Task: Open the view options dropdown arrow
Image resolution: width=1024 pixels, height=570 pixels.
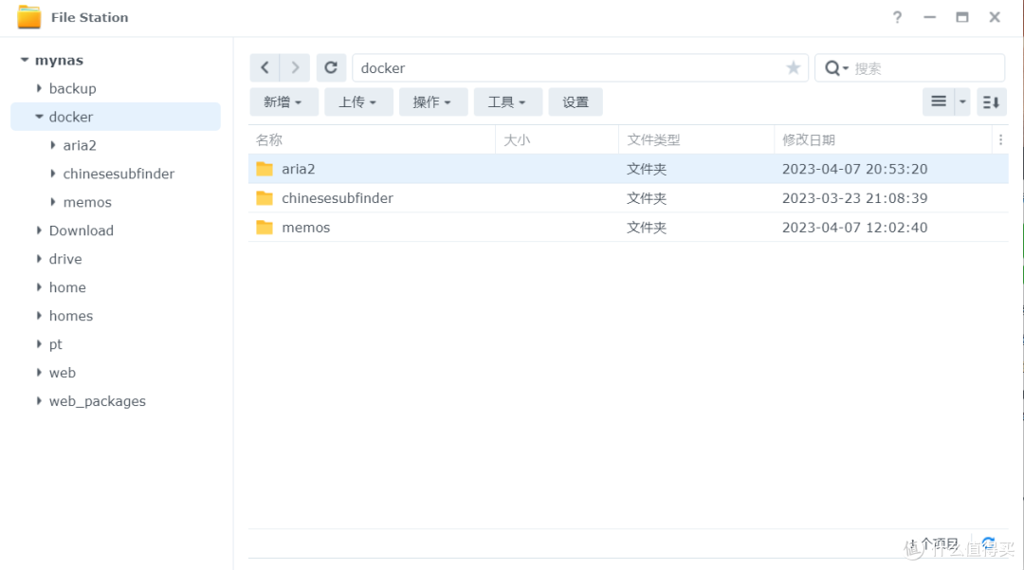Action: [x=962, y=101]
